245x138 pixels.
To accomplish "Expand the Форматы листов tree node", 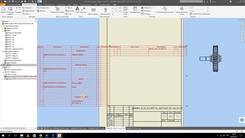I will 3,28.
